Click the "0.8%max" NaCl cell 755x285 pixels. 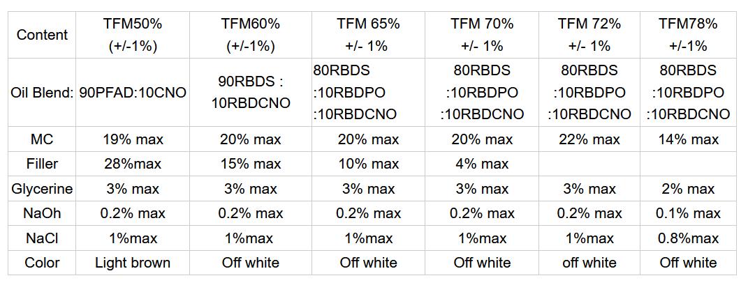688,238
